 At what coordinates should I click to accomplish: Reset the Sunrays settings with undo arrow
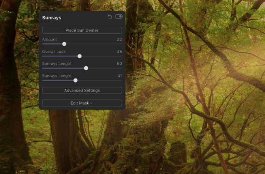tap(110, 17)
